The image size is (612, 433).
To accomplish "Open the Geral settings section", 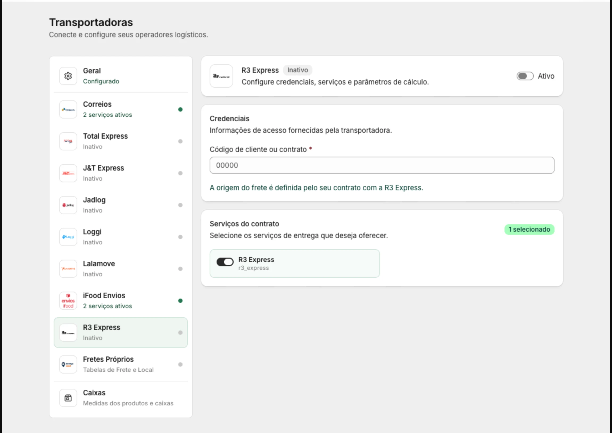I will pyautogui.click(x=121, y=76).
